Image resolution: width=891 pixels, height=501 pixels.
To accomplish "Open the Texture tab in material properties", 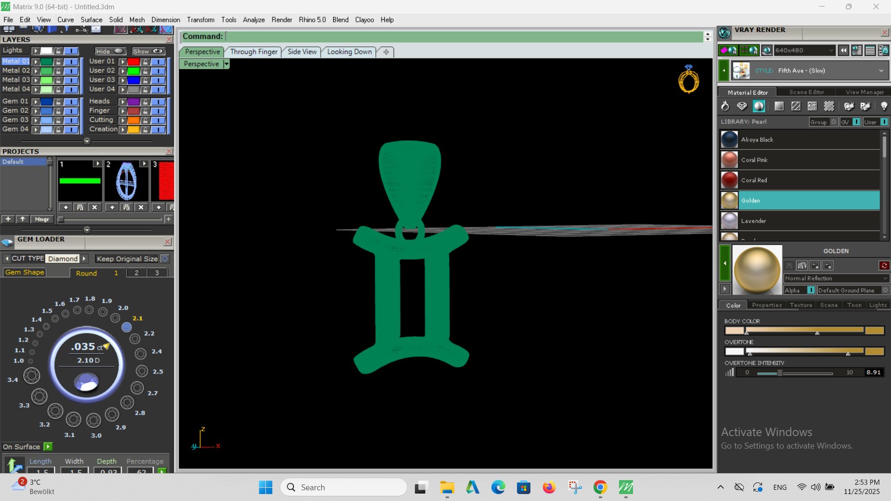I will pyautogui.click(x=801, y=305).
